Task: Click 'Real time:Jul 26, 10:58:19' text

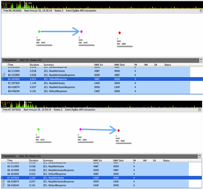Action: point(37,110)
